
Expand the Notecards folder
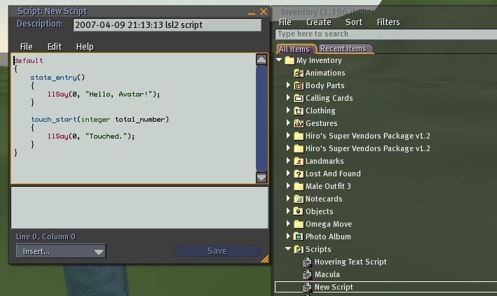[288, 198]
